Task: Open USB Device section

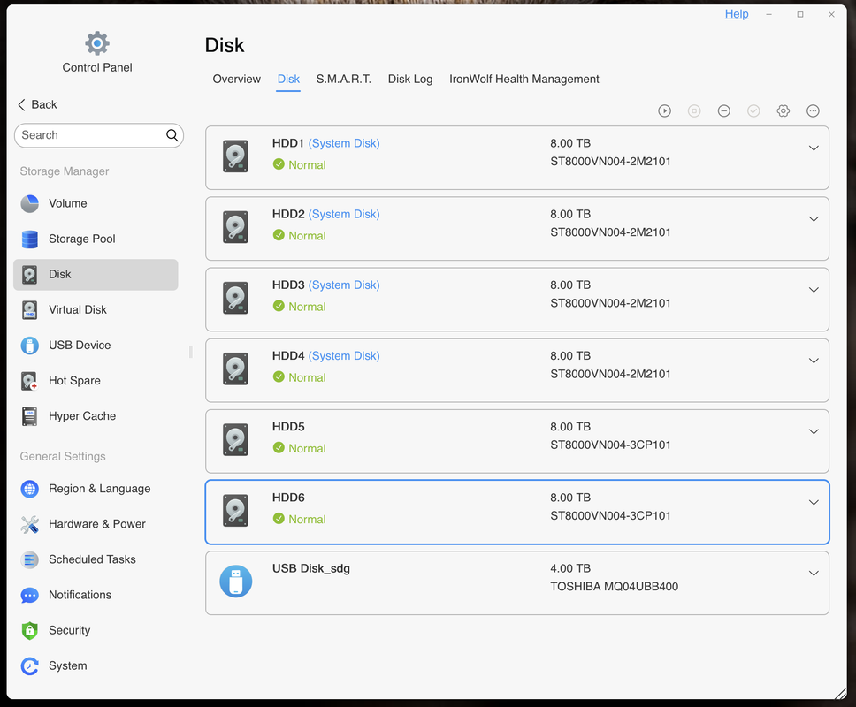Action: click(x=80, y=346)
